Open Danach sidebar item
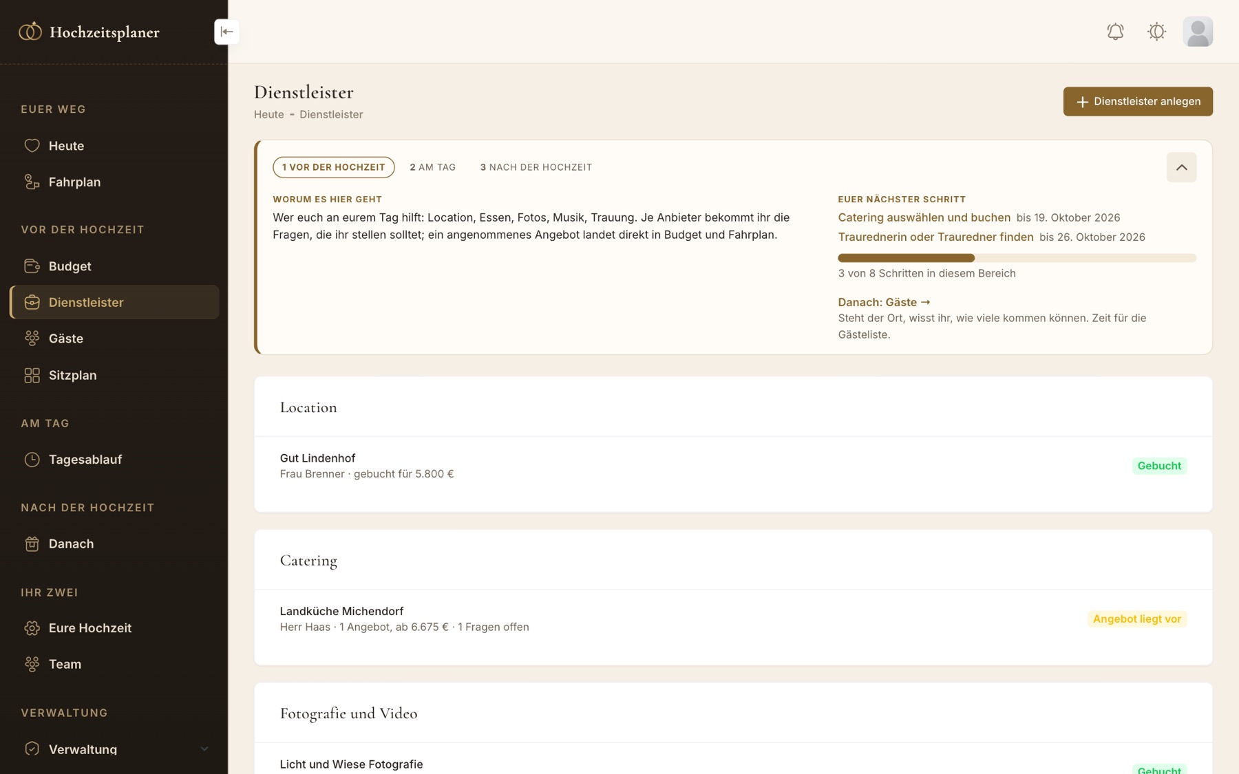This screenshot has height=774, width=1239. point(114,544)
